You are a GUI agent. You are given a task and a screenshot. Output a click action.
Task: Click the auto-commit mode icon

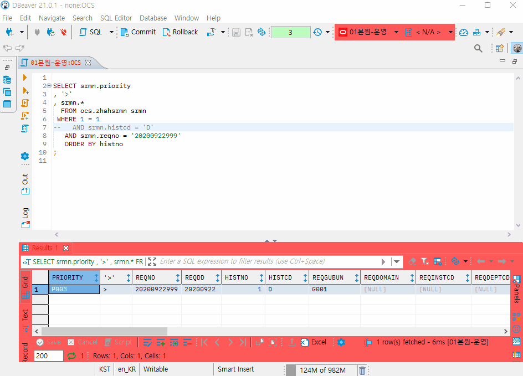pyautogui.click(x=211, y=32)
